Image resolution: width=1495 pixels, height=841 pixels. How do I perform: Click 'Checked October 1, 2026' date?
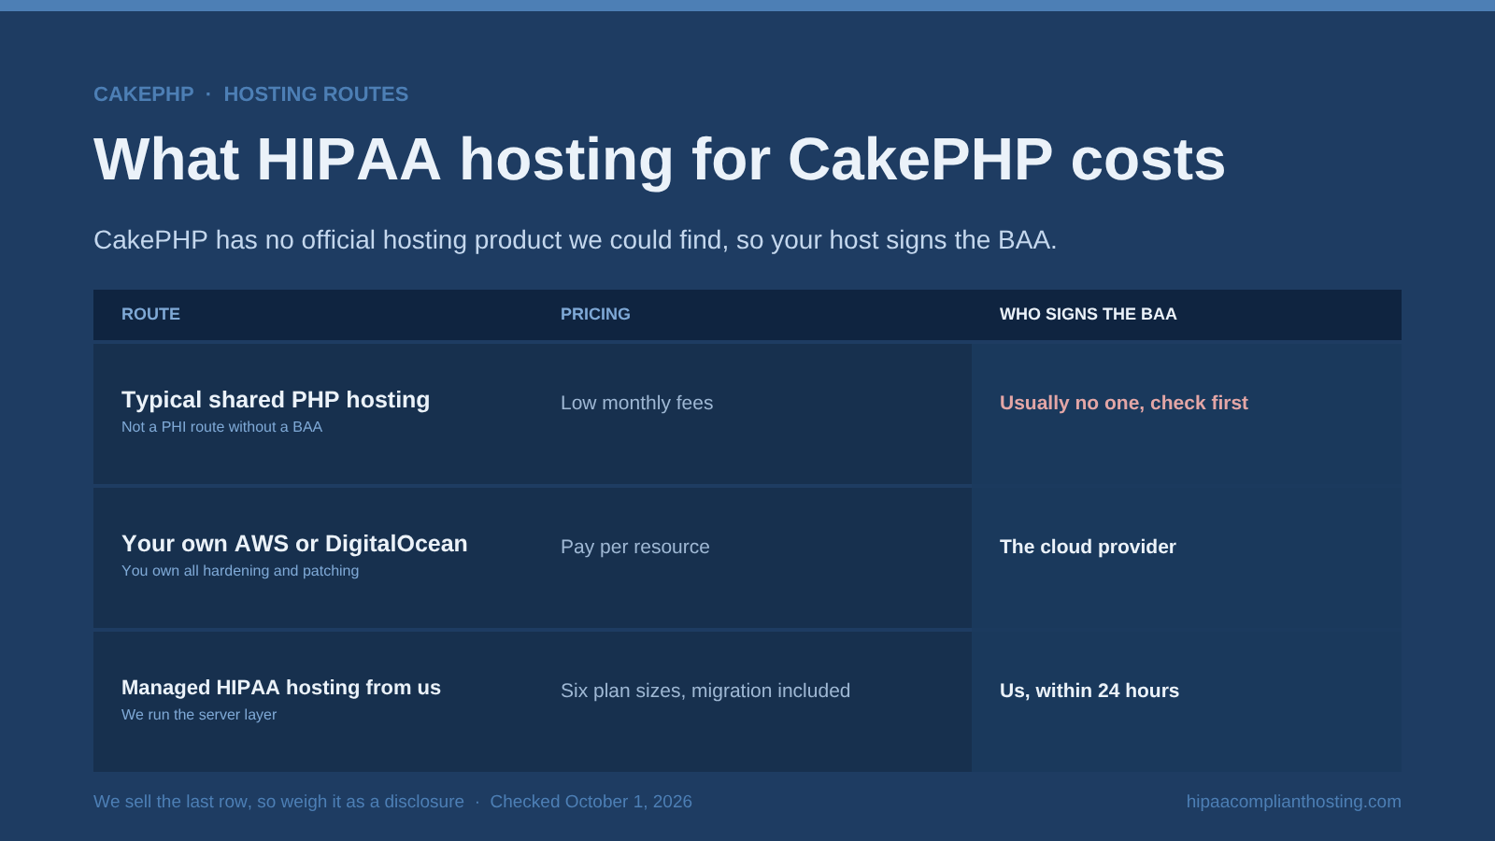click(591, 802)
